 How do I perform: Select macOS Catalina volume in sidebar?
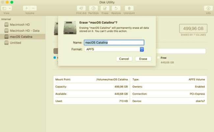coord(23,37)
